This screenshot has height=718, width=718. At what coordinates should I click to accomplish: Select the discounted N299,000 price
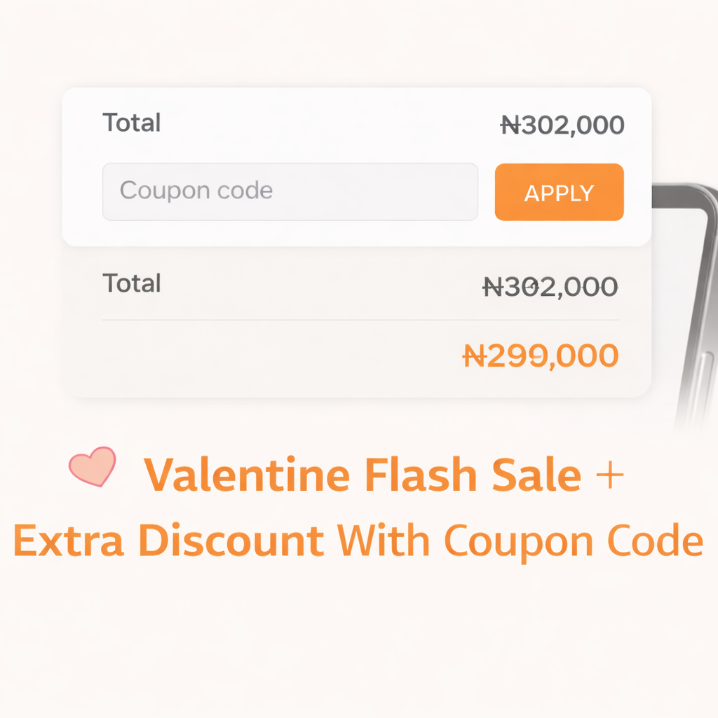point(541,355)
